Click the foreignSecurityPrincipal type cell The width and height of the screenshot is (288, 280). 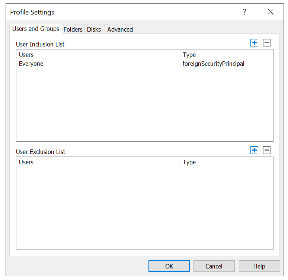tap(214, 64)
